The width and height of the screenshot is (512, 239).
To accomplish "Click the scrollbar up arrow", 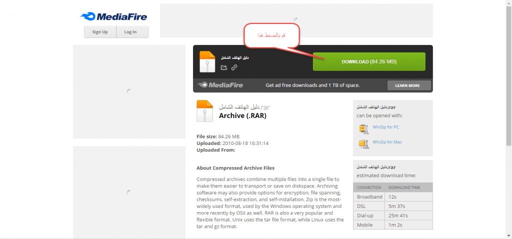I will click(508, 2).
